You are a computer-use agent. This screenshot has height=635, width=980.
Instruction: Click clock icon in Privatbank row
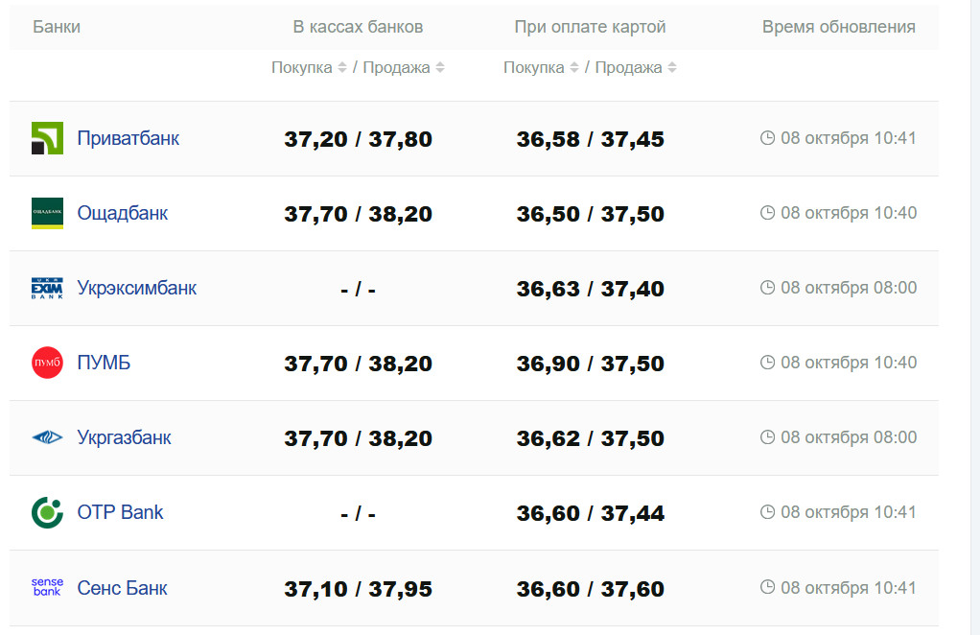click(x=767, y=138)
